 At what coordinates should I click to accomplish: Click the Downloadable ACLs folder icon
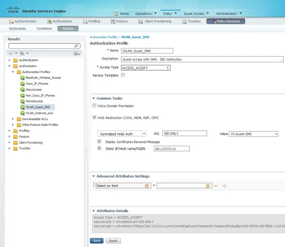(19, 119)
